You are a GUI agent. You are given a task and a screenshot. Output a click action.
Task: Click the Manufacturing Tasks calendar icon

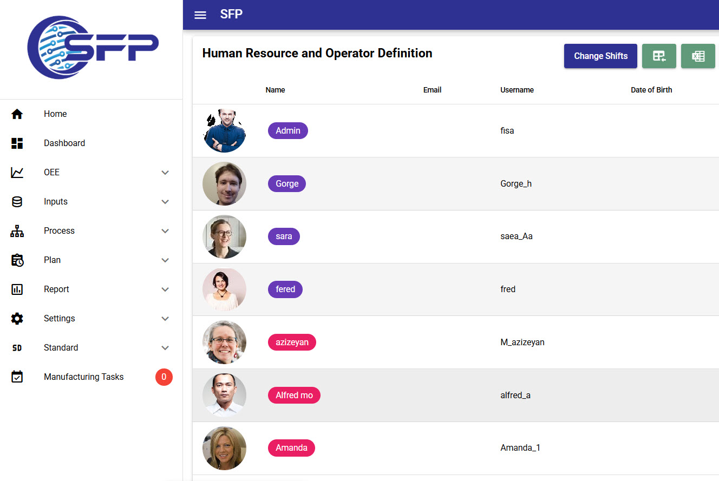[x=17, y=377]
